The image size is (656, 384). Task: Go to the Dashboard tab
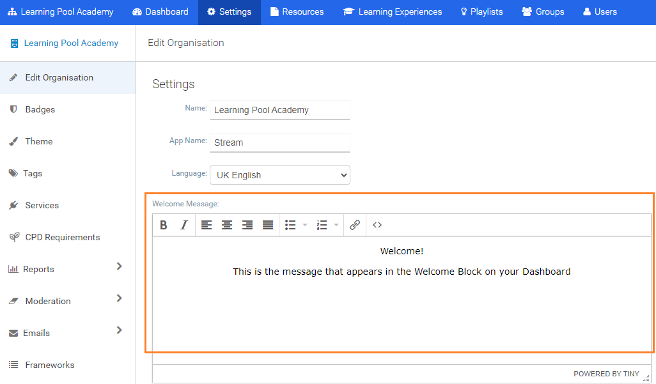(x=160, y=12)
